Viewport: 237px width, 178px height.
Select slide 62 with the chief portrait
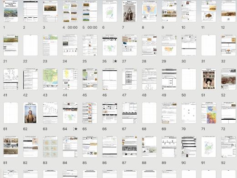click(x=31, y=113)
